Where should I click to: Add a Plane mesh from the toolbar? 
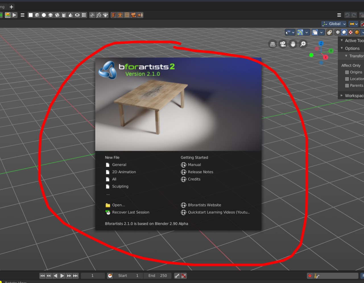30,15
